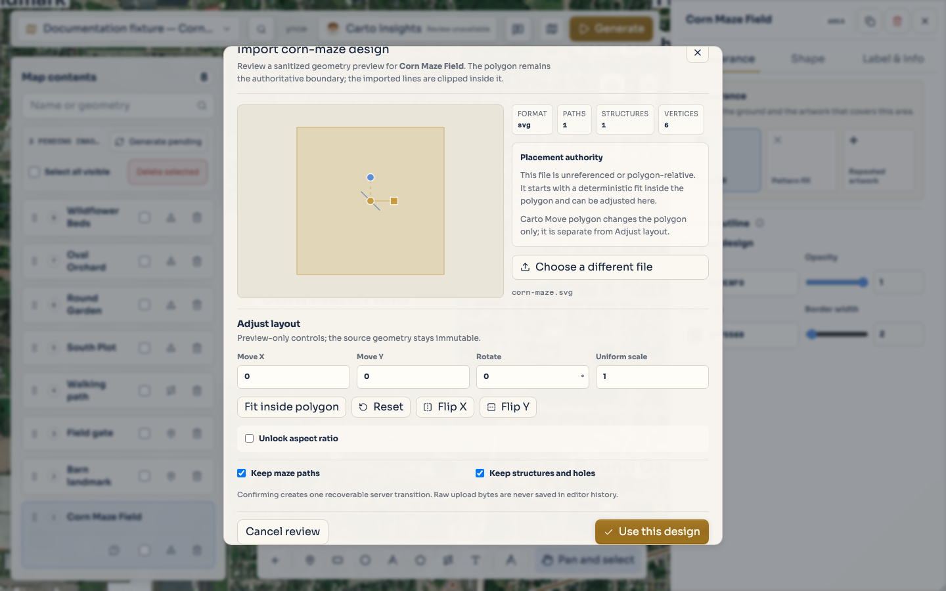The width and height of the screenshot is (946, 591).
Task: Click Fit inside polygon
Action: pos(292,407)
